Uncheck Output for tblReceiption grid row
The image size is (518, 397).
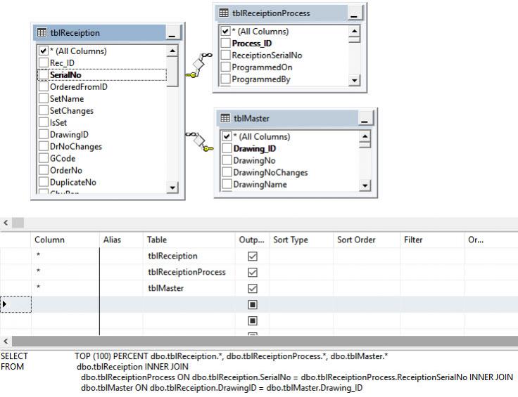[x=253, y=256]
